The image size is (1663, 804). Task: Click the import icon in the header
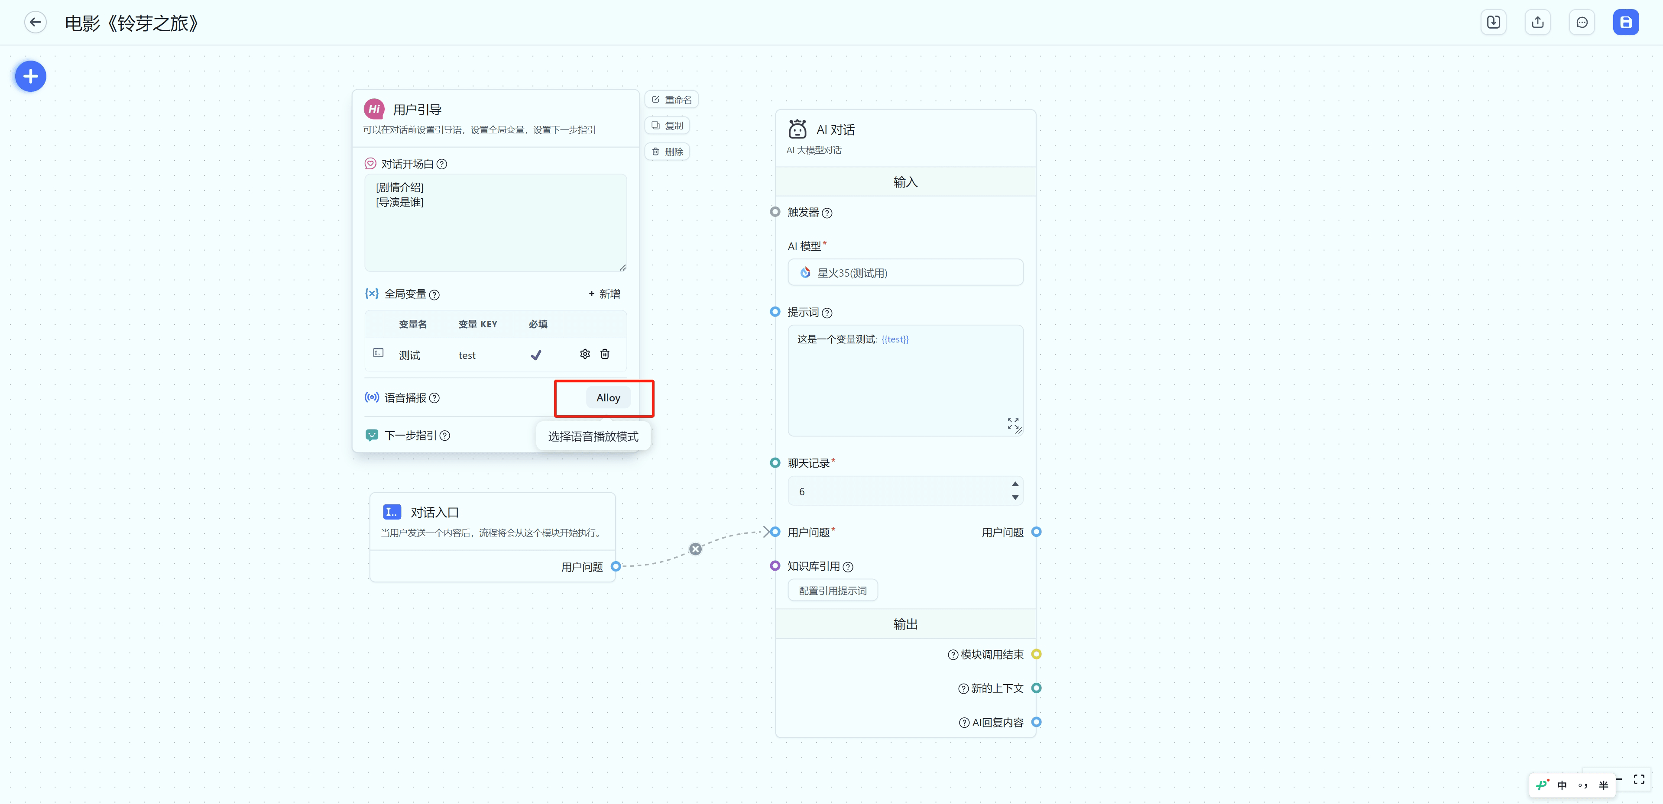click(1493, 23)
